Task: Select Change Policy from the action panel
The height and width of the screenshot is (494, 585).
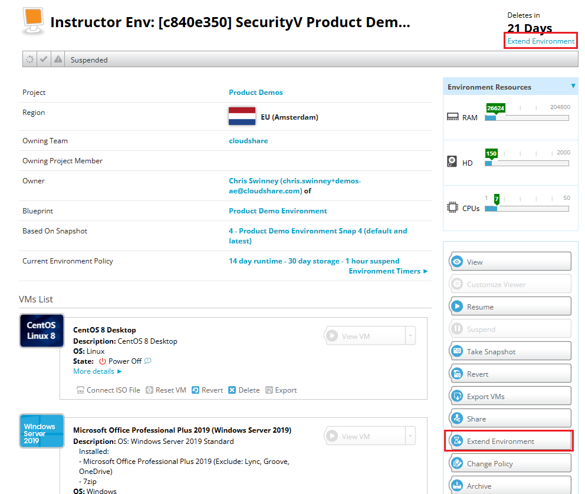Action: 510,463
